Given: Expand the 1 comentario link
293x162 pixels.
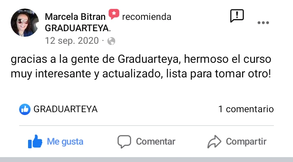Looking at the screenshot, I should click(x=246, y=109).
